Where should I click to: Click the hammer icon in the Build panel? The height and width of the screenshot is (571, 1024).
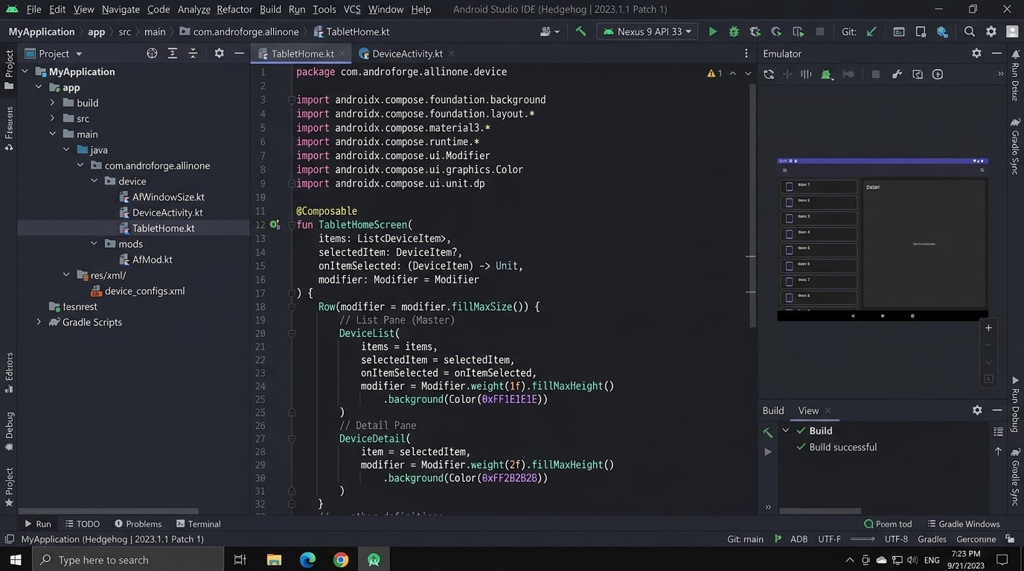(x=768, y=432)
